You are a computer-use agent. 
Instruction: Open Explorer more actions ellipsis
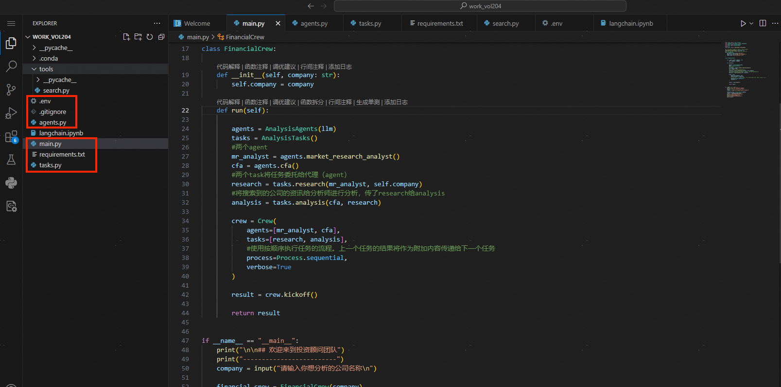point(157,23)
